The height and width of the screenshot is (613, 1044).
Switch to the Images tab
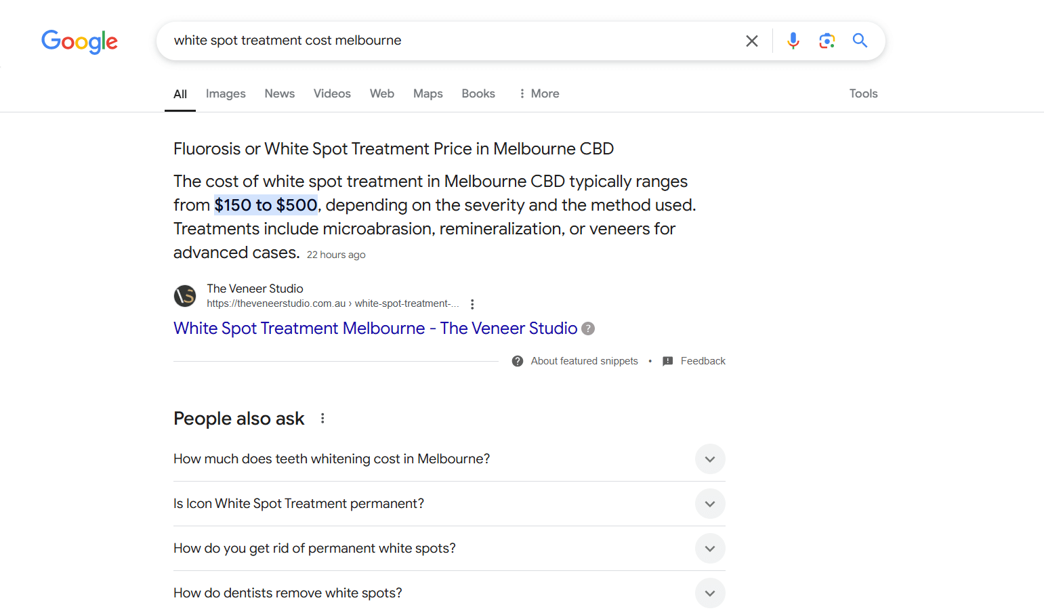[x=226, y=93]
